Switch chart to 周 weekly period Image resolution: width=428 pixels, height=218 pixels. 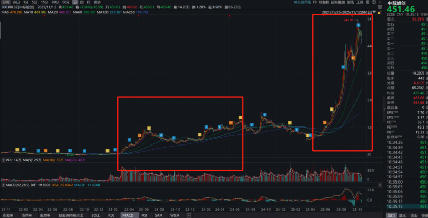point(82,2)
